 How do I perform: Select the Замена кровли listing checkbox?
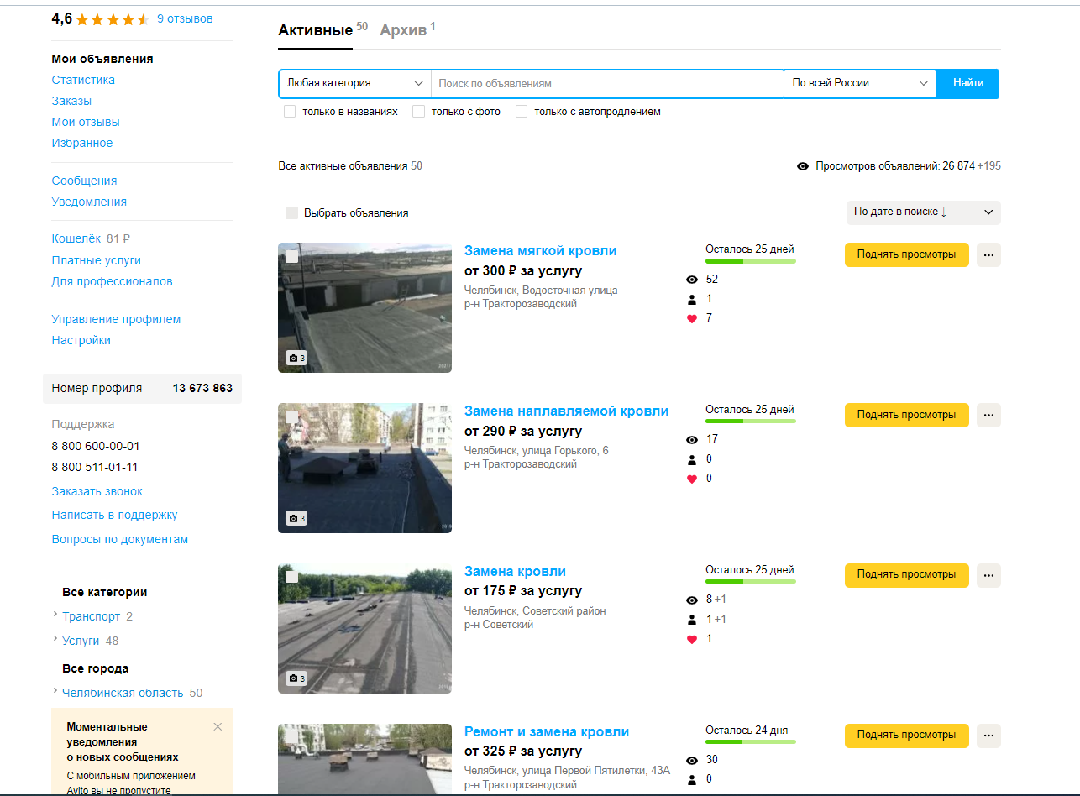pyautogui.click(x=291, y=577)
